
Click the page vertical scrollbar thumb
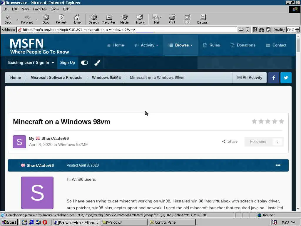click(298, 45)
